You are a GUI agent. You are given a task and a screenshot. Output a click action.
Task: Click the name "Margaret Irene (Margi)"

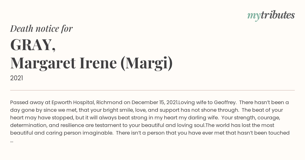pyautogui.click(x=91, y=63)
